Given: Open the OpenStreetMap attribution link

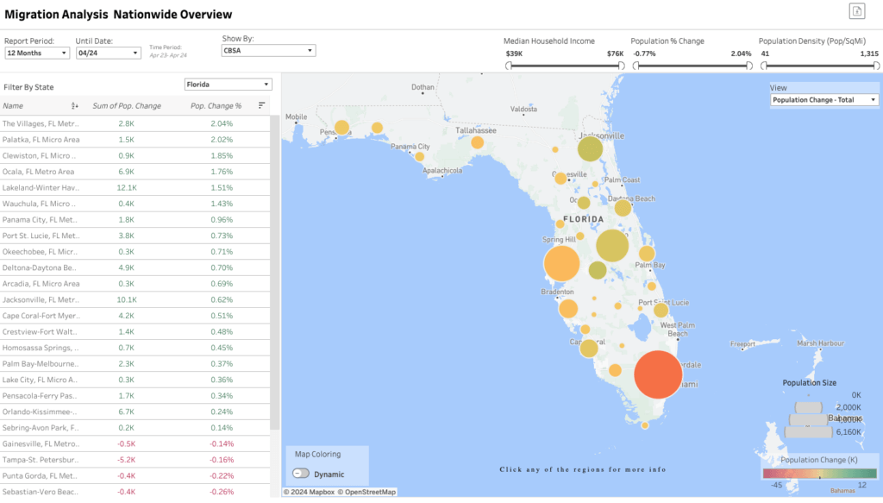Looking at the screenshot, I should tap(366, 492).
